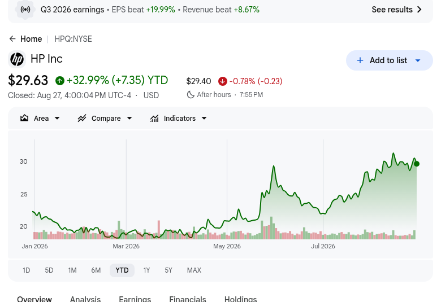The width and height of the screenshot is (441, 302).
Task: Click the Jan 2026 axis label
Action: tap(34, 246)
